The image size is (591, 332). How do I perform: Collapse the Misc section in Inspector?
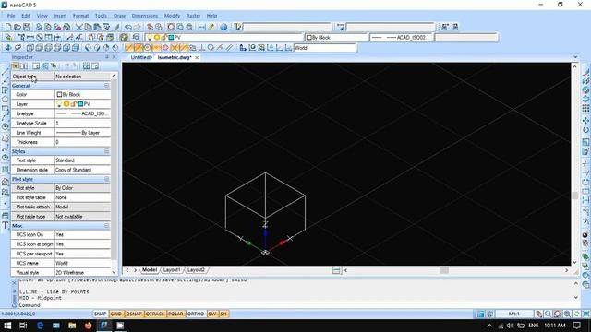107,226
